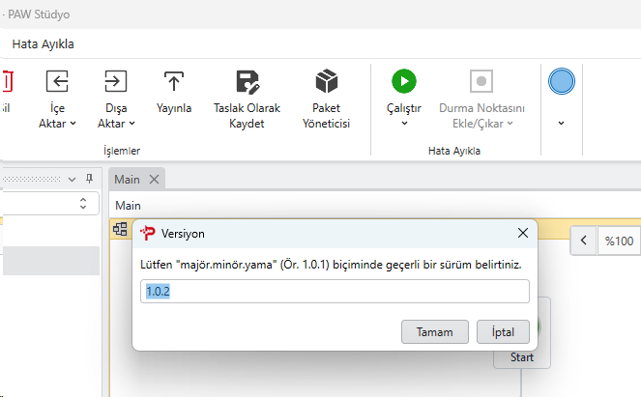Viewport: 641px width, 397px height.
Task: Click the blue circle ribbon icon
Action: tap(562, 81)
